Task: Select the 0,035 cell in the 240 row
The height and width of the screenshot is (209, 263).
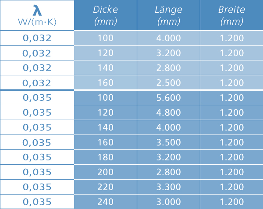Action: (x=37, y=202)
